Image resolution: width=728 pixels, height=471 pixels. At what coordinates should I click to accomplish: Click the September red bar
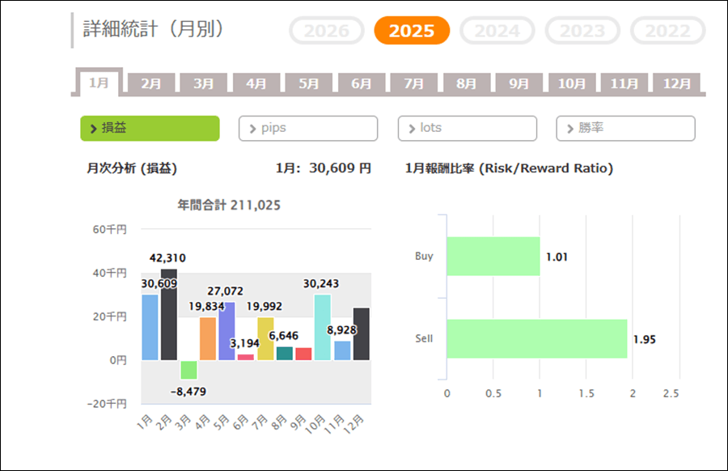(x=303, y=354)
